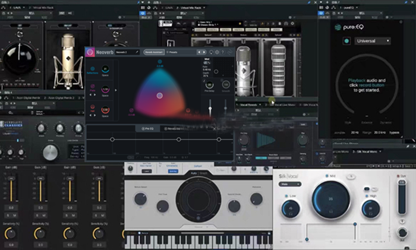The height and width of the screenshot is (250, 416).
Task: Click the first Gain fader in mixer
Action: click(11, 179)
